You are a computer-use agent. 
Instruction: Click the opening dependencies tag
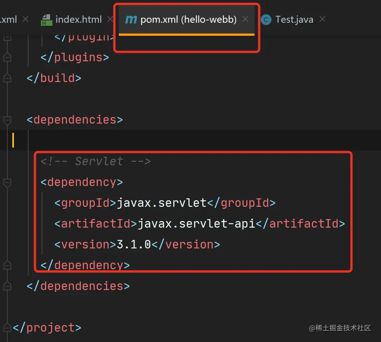pyautogui.click(x=74, y=120)
